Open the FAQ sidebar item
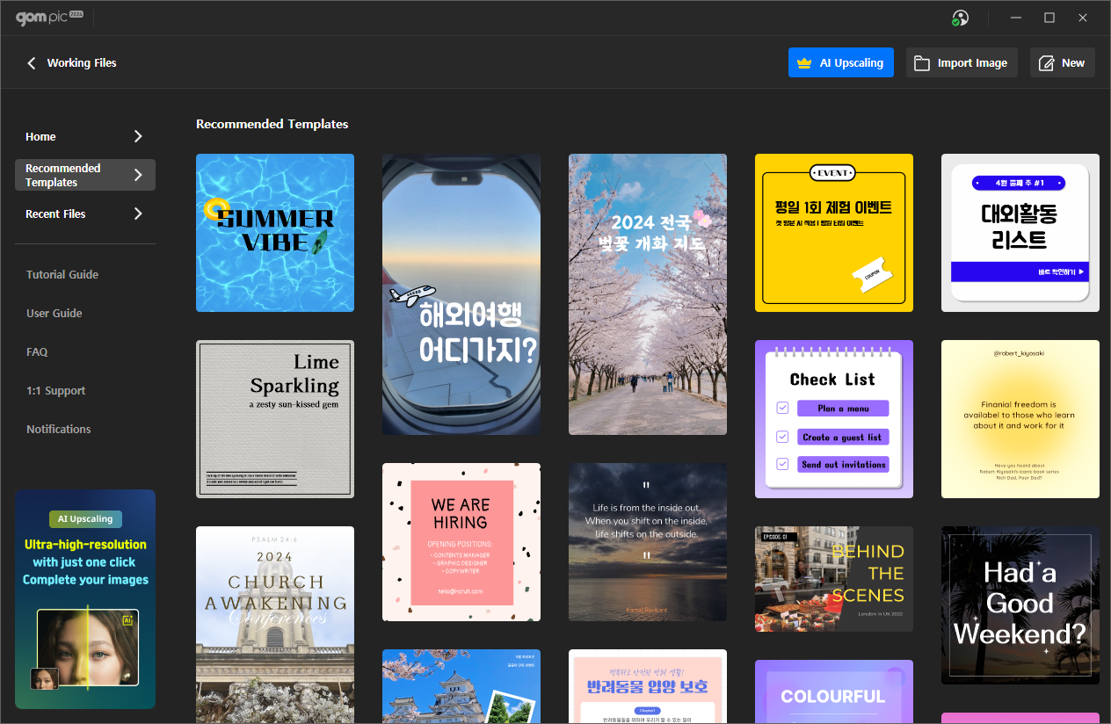Image resolution: width=1111 pixels, height=724 pixels. click(37, 352)
